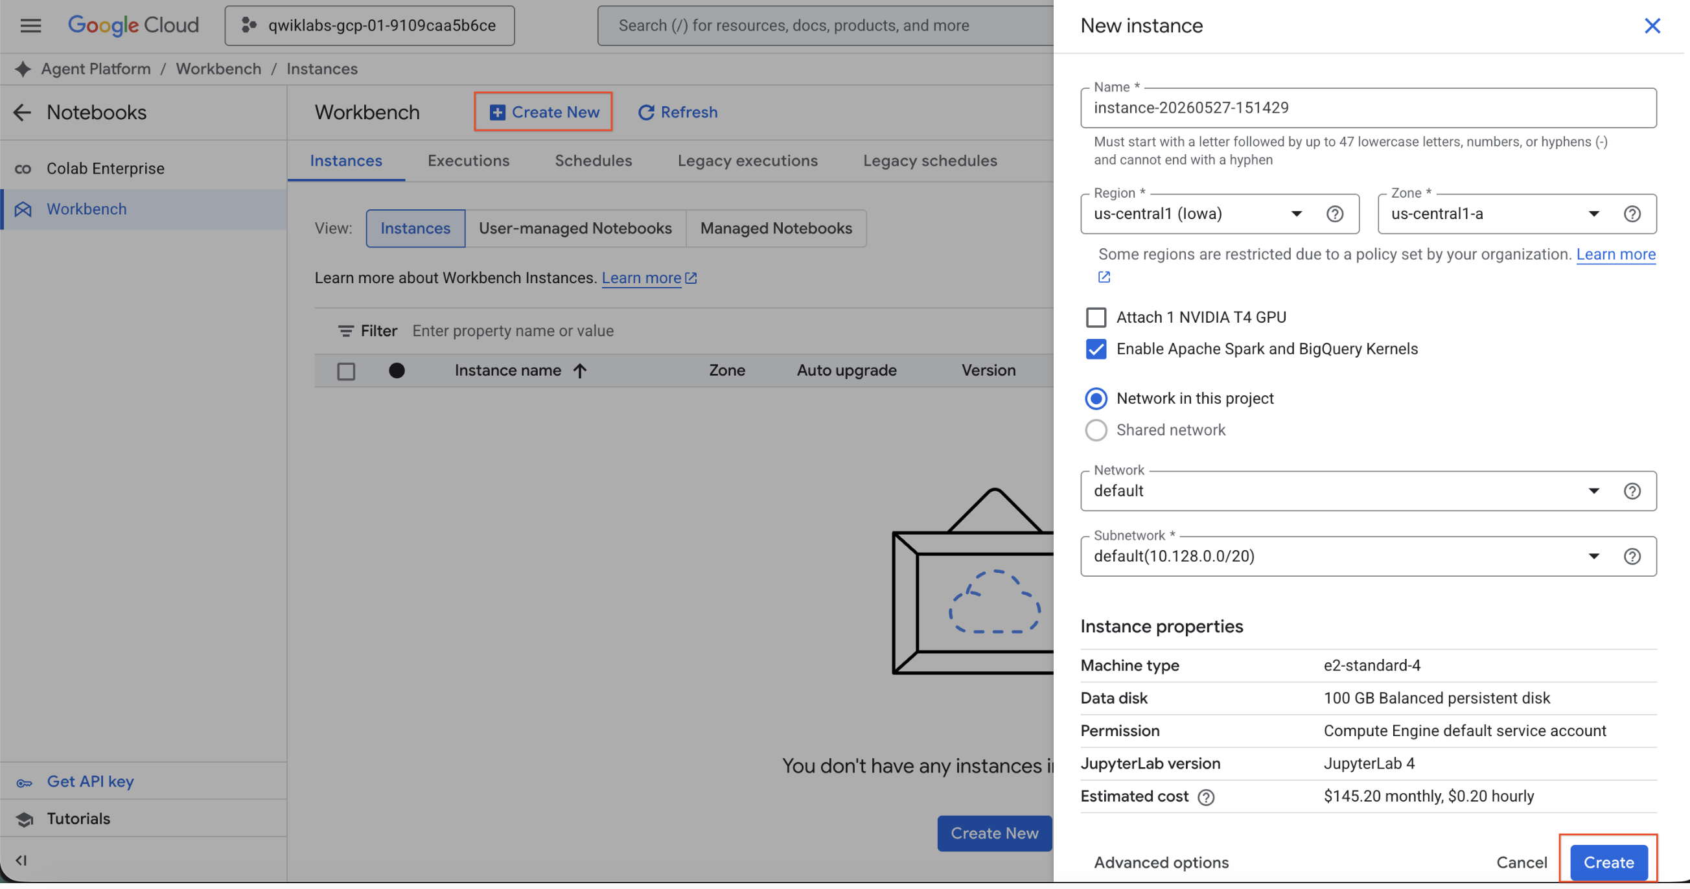
Task: Open the project picker qwiklabs-gcp-01-9109caa5b6ce
Action: (369, 25)
